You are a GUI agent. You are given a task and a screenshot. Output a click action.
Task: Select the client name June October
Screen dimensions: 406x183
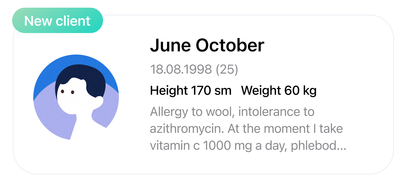pos(207,45)
